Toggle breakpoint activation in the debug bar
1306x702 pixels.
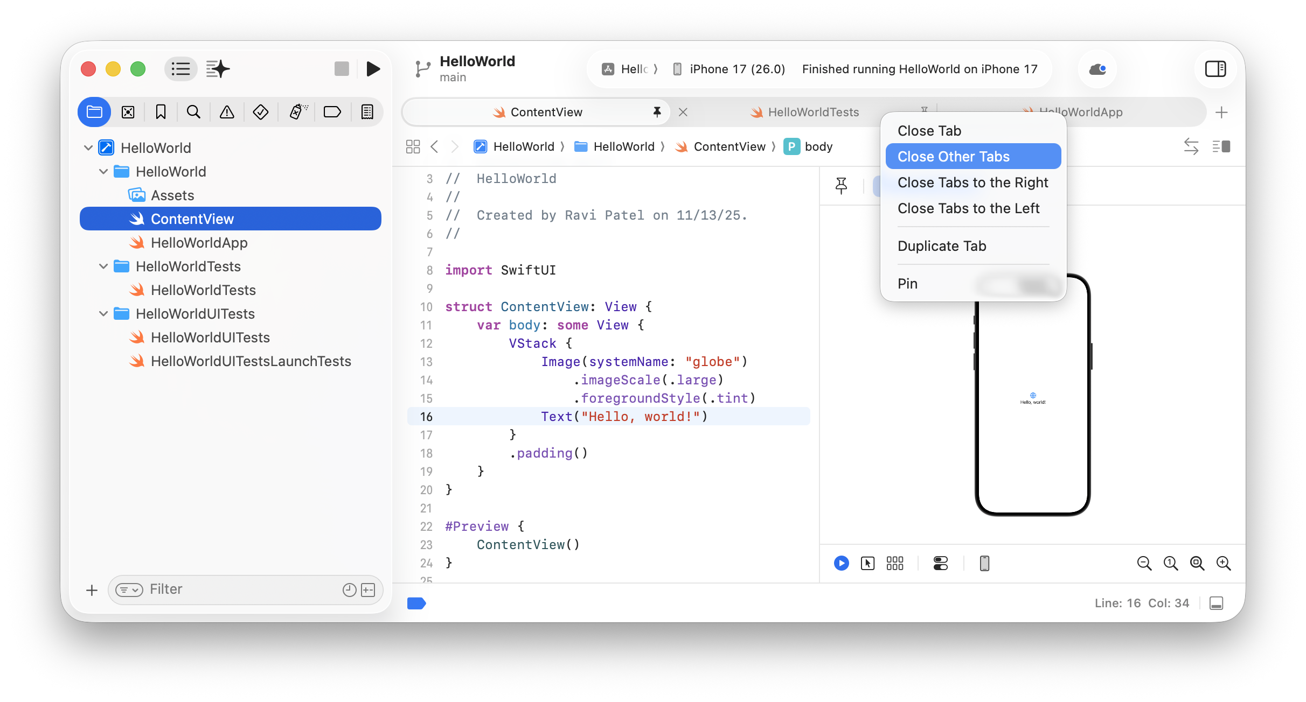click(x=416, y=603)
